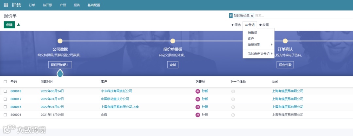Click the 定制 button
The width and height of the screenshot is (353, 136).
[173, 65]
